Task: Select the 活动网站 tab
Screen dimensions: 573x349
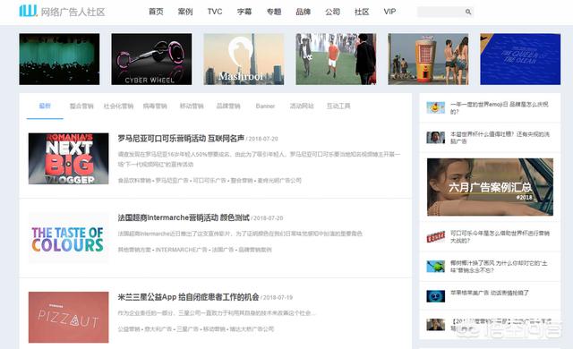Action: (x=302, y=106)
